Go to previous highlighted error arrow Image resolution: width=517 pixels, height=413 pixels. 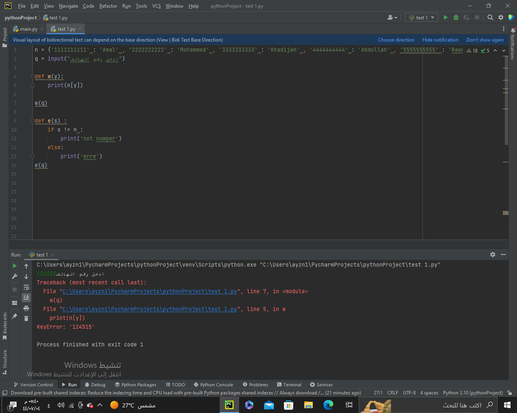tap(495, 51)
